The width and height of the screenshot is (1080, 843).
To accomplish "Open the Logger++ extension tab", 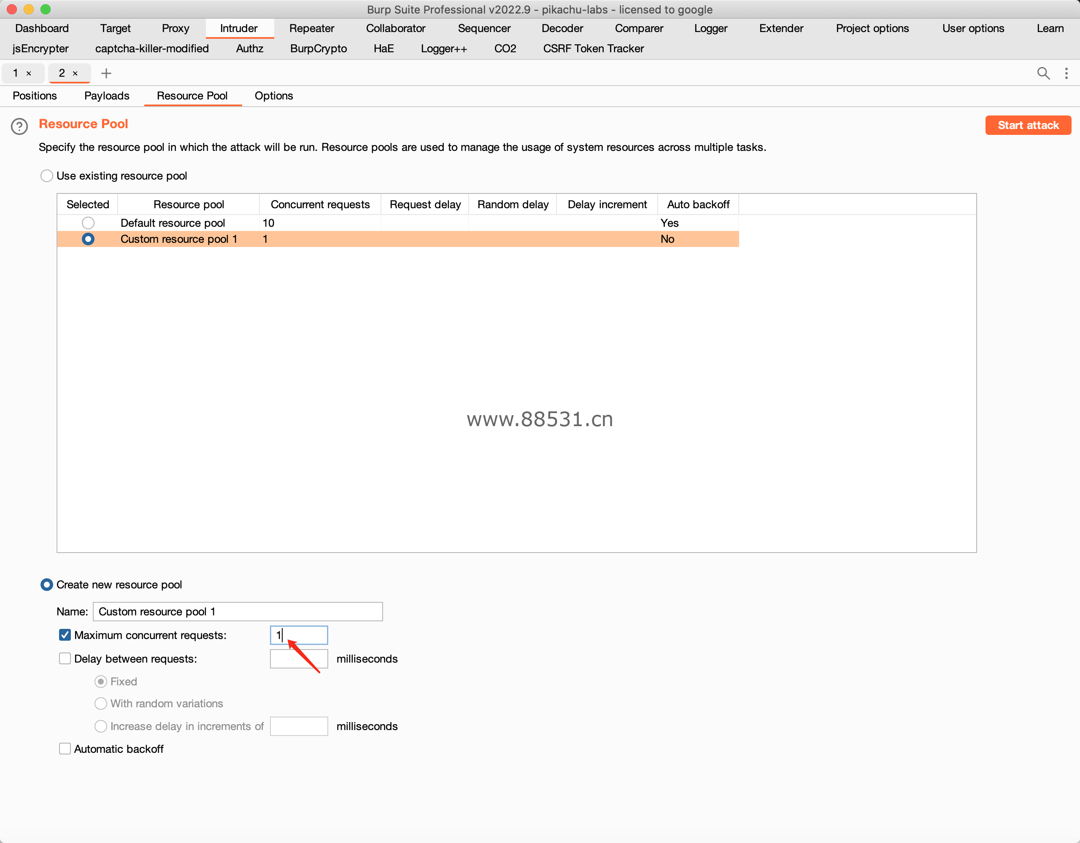I will tap(443, 48).
